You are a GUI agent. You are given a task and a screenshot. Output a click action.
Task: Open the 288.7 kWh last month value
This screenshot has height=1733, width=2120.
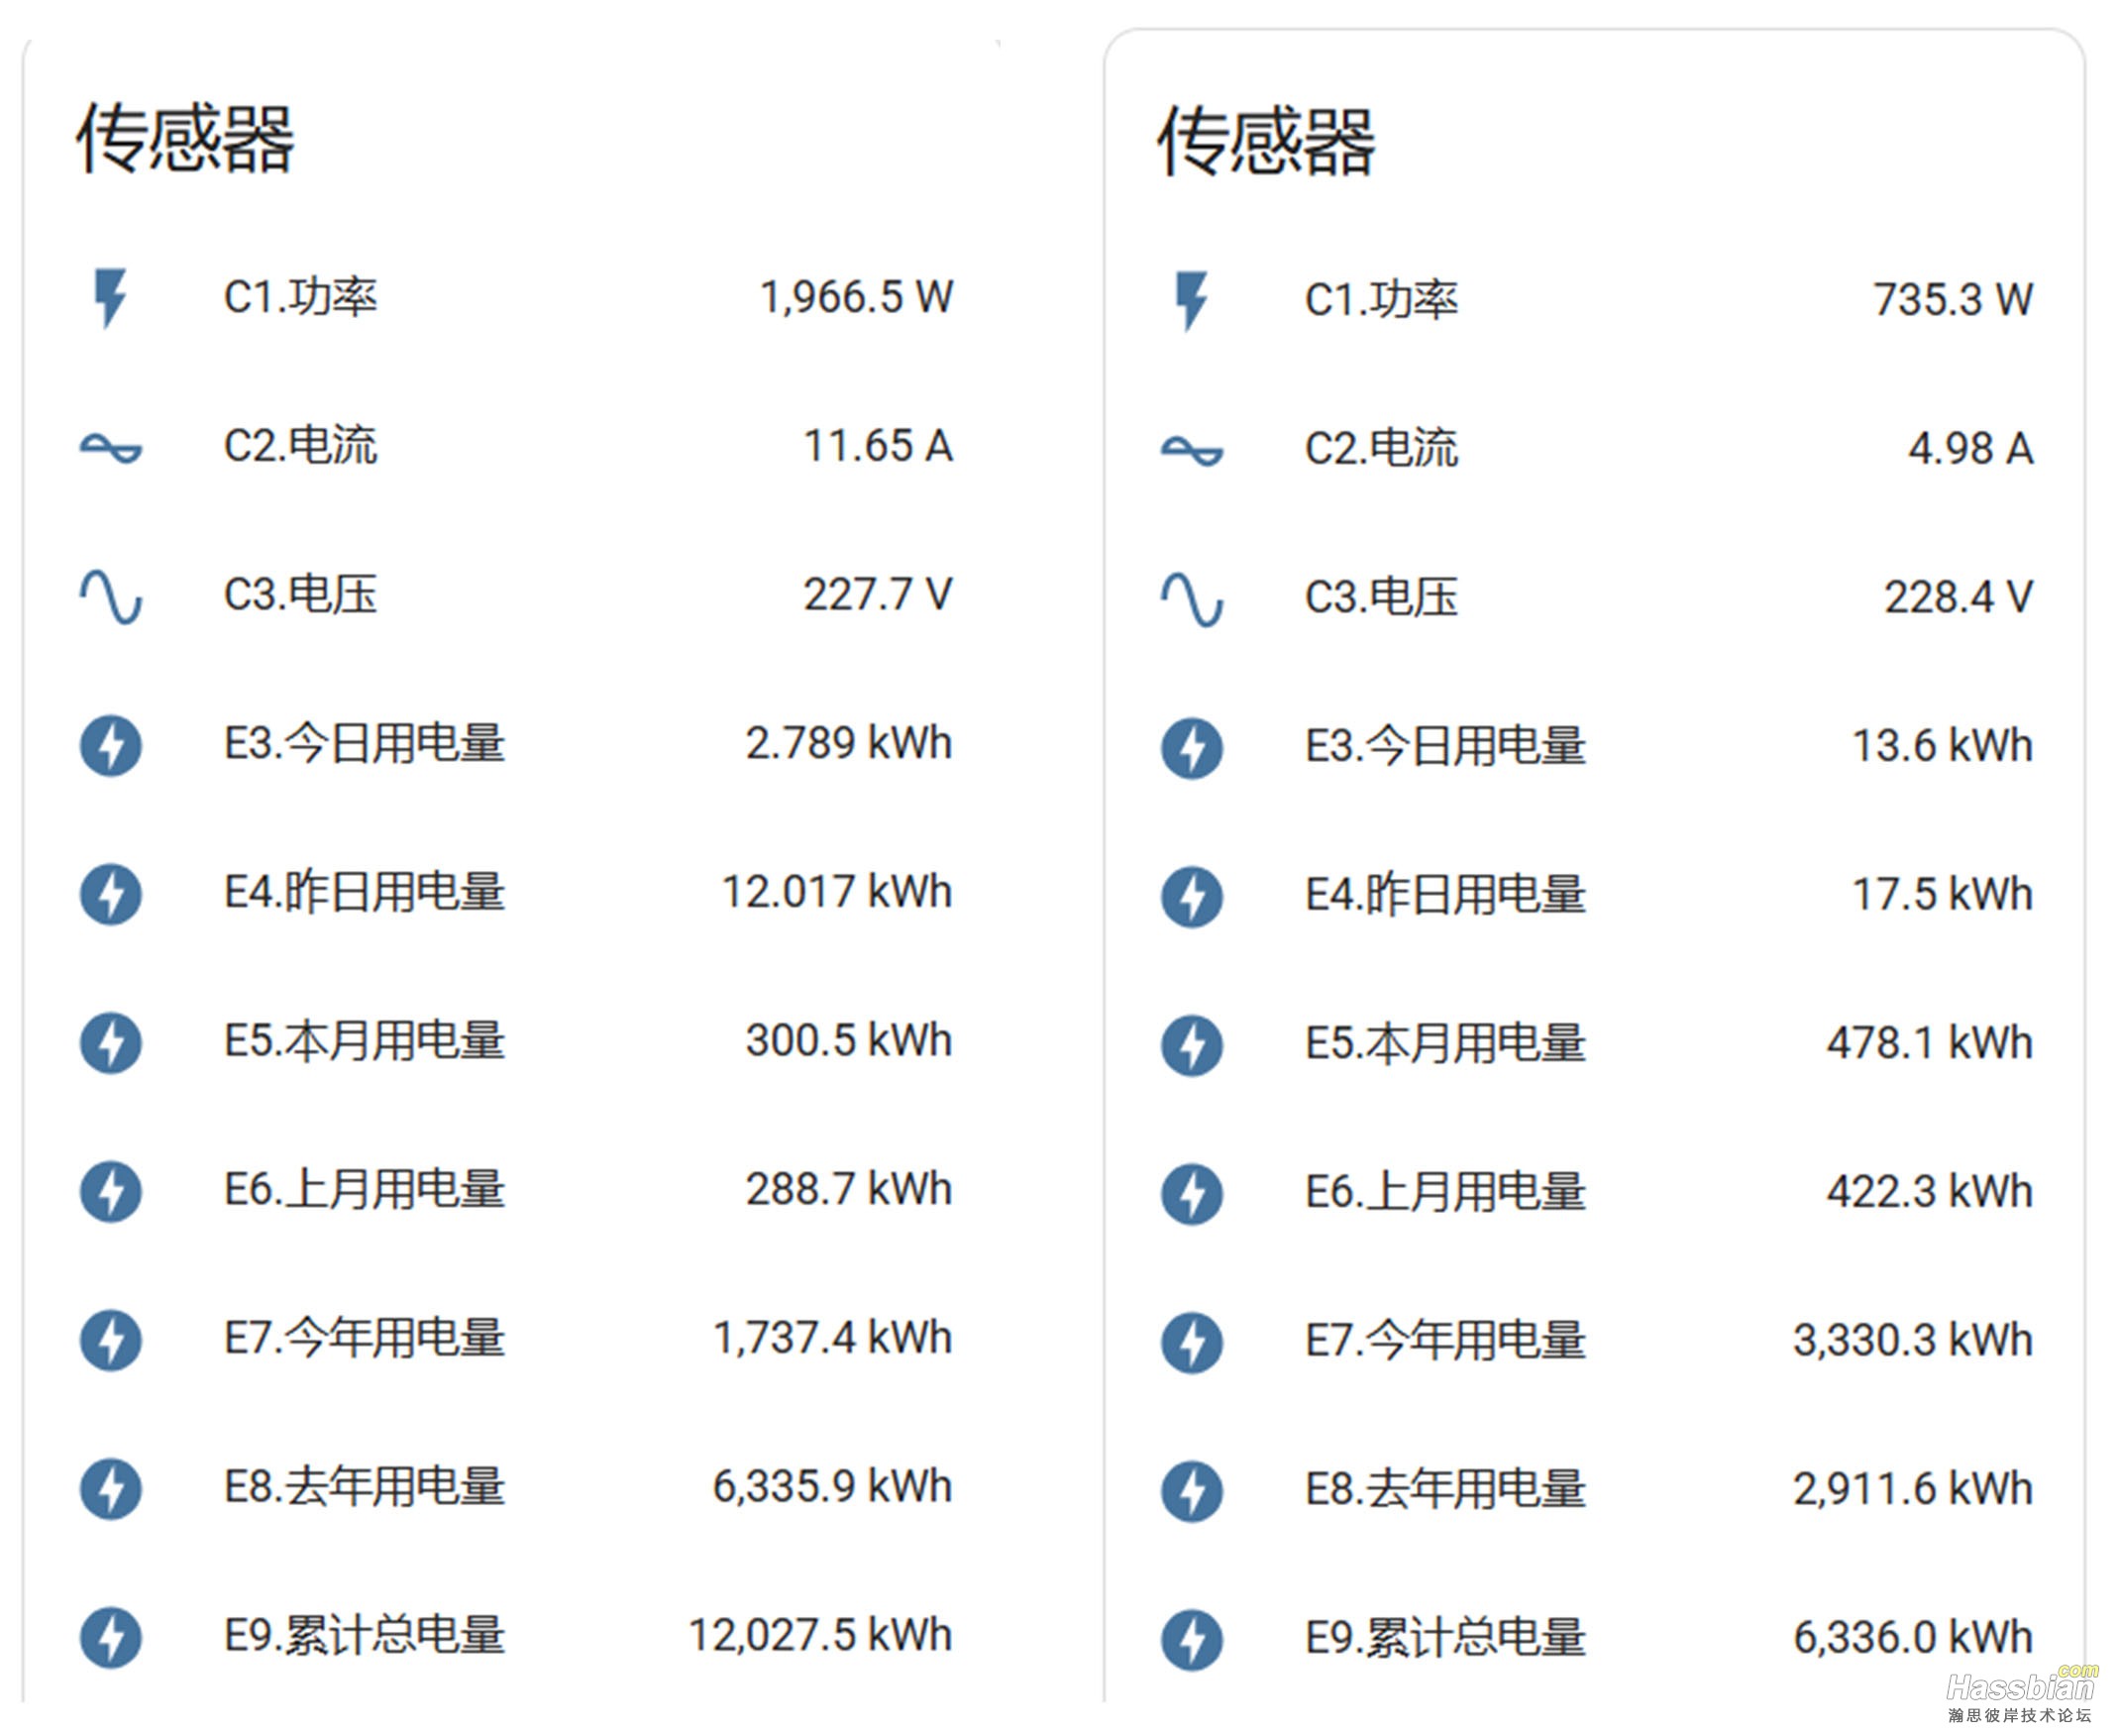coord(848,1190)
